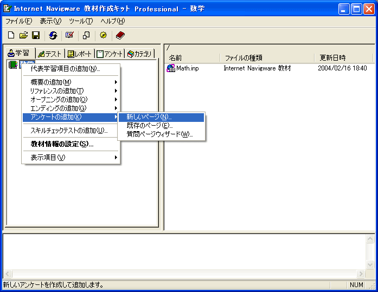Image resolution: width=378 pixels, height=292 pixels.
Task: Switch to the 学習 tab
Action: point(20,53)
